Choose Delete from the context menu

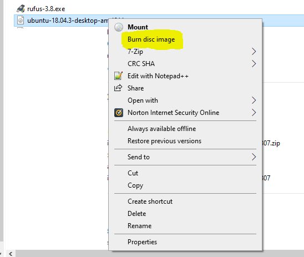pyautogui.click(x=137, y=214)
